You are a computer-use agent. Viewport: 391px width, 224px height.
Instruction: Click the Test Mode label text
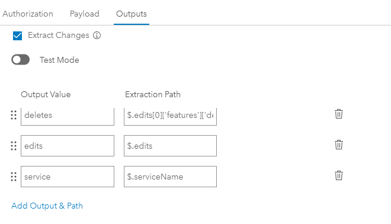59,60
